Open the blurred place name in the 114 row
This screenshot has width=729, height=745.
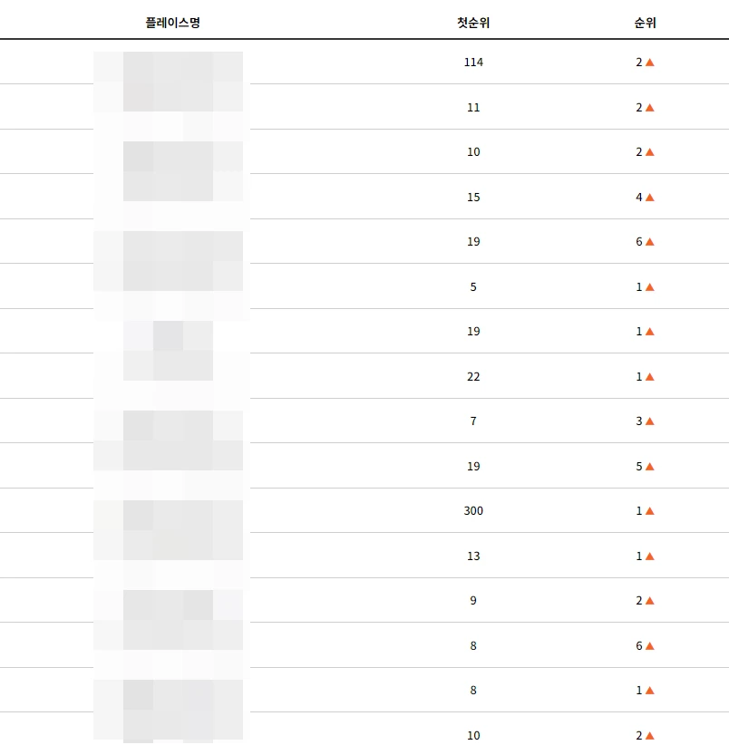click(x=169, y=63)
